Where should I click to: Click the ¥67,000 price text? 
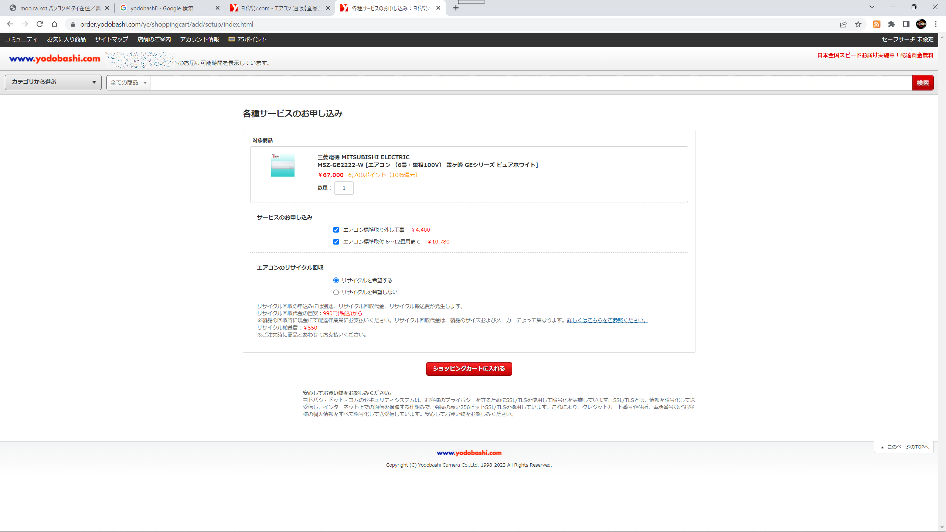(331, 175)
